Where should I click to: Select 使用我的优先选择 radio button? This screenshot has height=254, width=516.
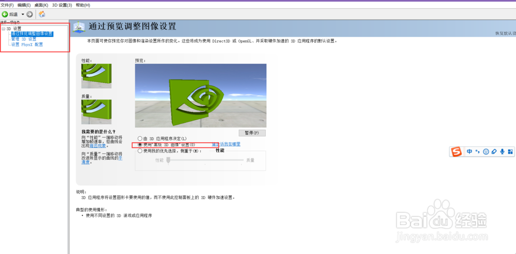pos(140,151)
